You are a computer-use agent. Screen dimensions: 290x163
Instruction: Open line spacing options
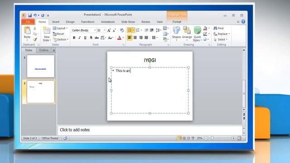tap(158, 30)
